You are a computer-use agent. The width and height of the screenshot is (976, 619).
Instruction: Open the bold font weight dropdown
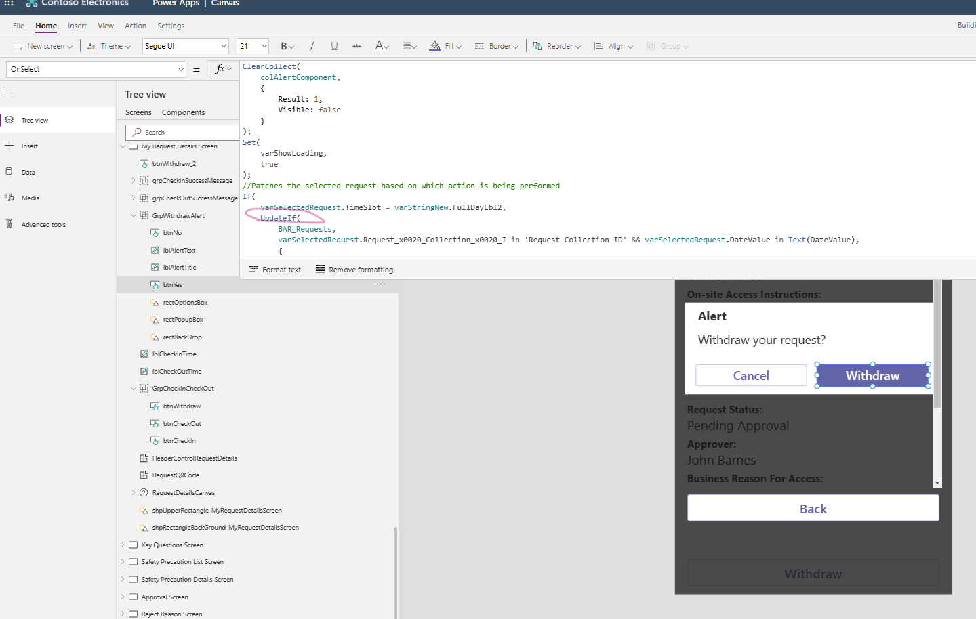287,46
